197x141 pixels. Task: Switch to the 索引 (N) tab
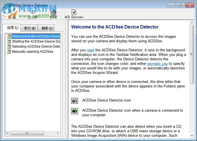point(30,28)
